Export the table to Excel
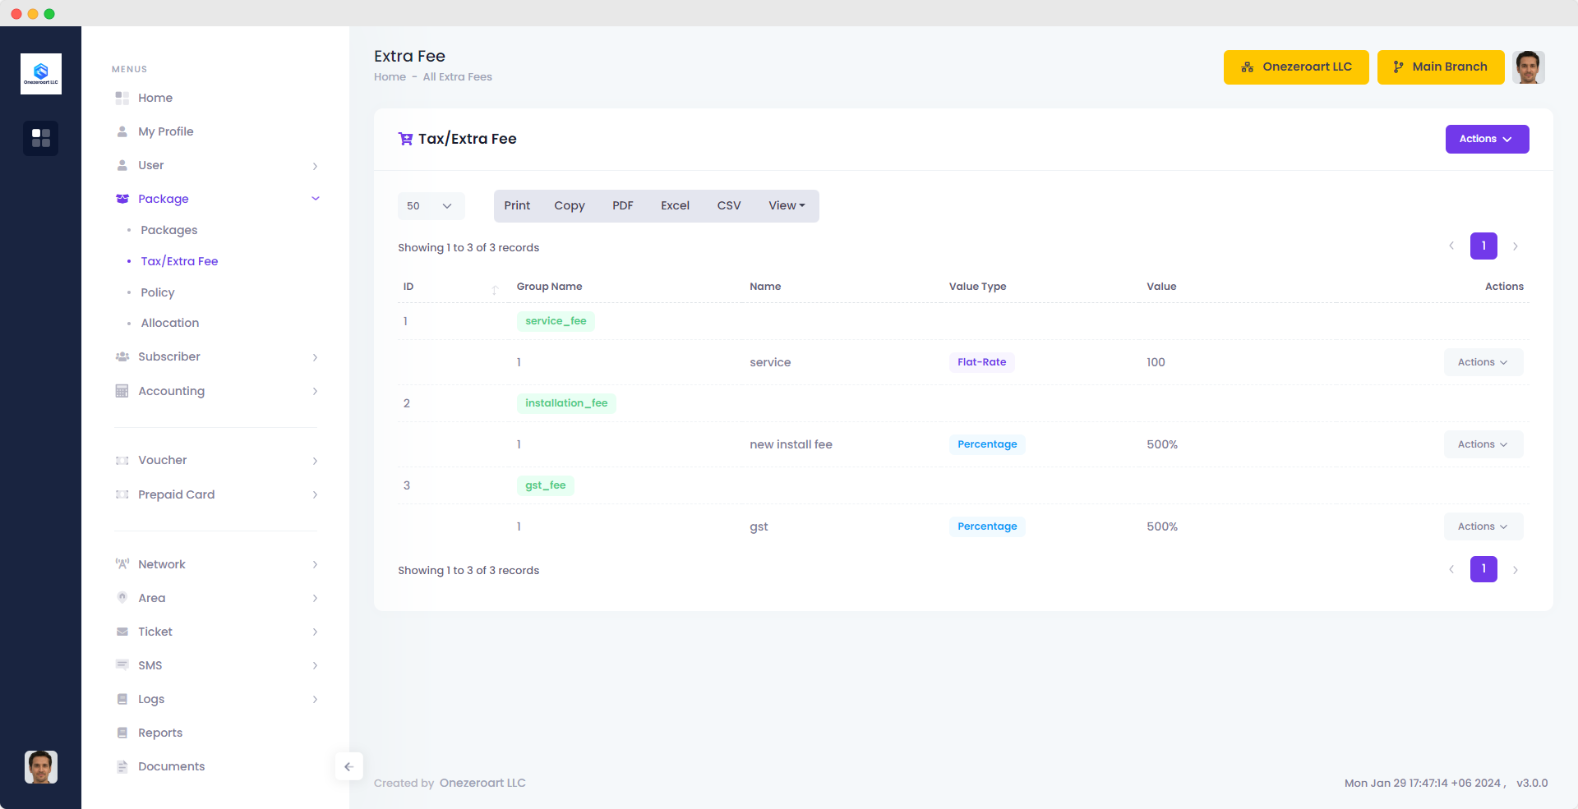The image size is (1578, 809). coord(675,206)
